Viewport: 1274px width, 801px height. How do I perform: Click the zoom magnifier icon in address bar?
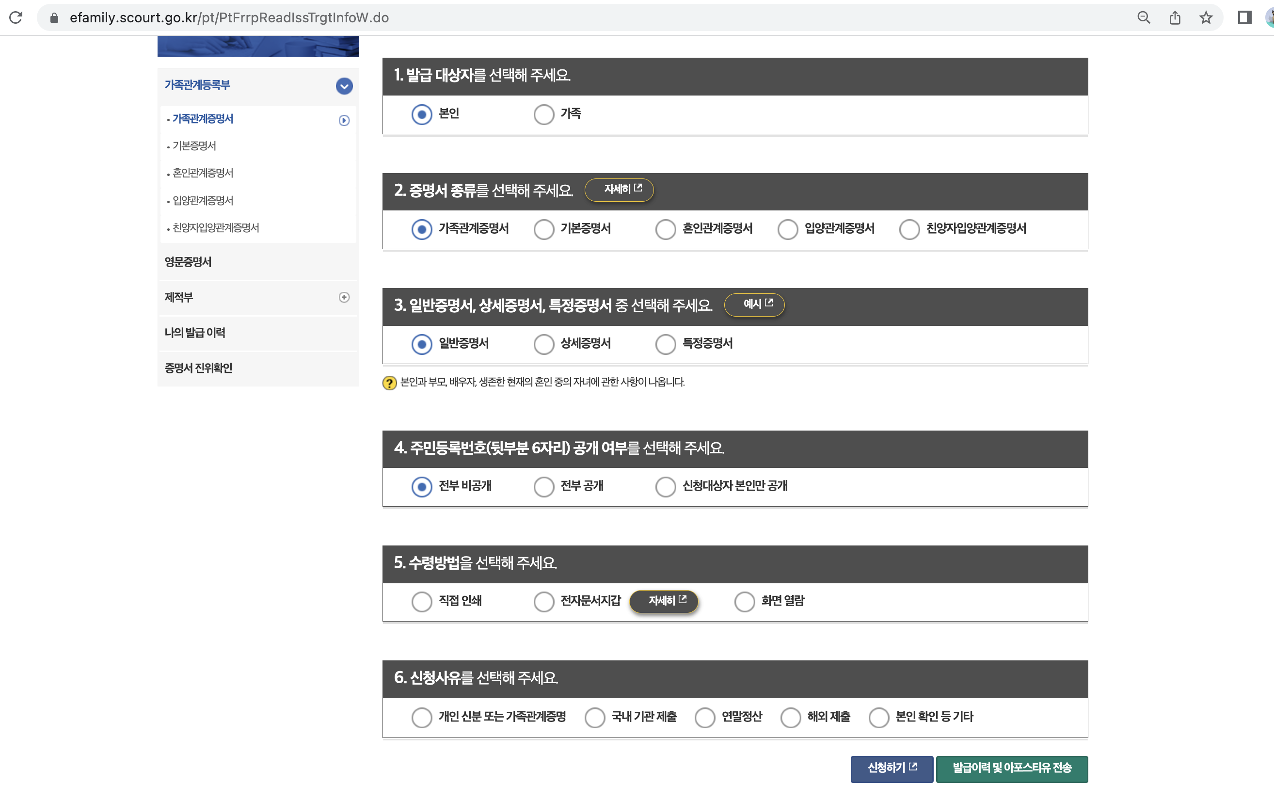(1143, 17)
